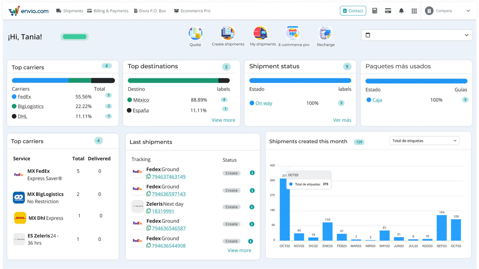This screenshot has height=269, width=479.
Task: Click info icon for shipment 794637463149
Action: pos(252,173)
